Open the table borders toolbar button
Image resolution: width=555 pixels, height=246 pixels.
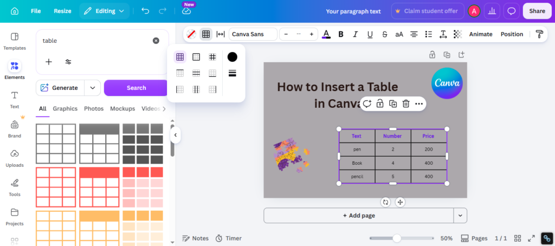[206, 34]
